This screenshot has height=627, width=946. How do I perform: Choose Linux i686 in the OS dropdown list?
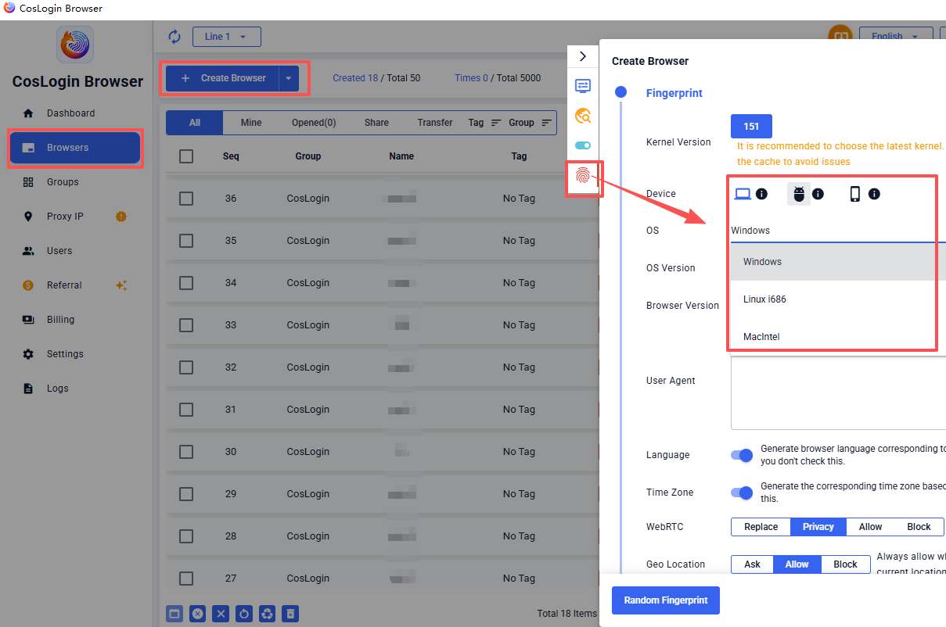[x=838, y=299]
